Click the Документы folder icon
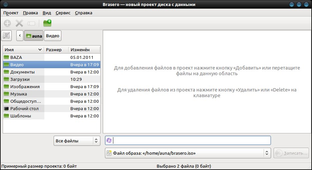The height and width of the screenshot is (170, 312). tap(6, 72)
